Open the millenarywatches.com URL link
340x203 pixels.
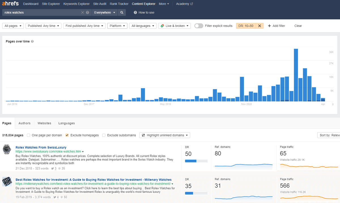(x=93, y=184)
